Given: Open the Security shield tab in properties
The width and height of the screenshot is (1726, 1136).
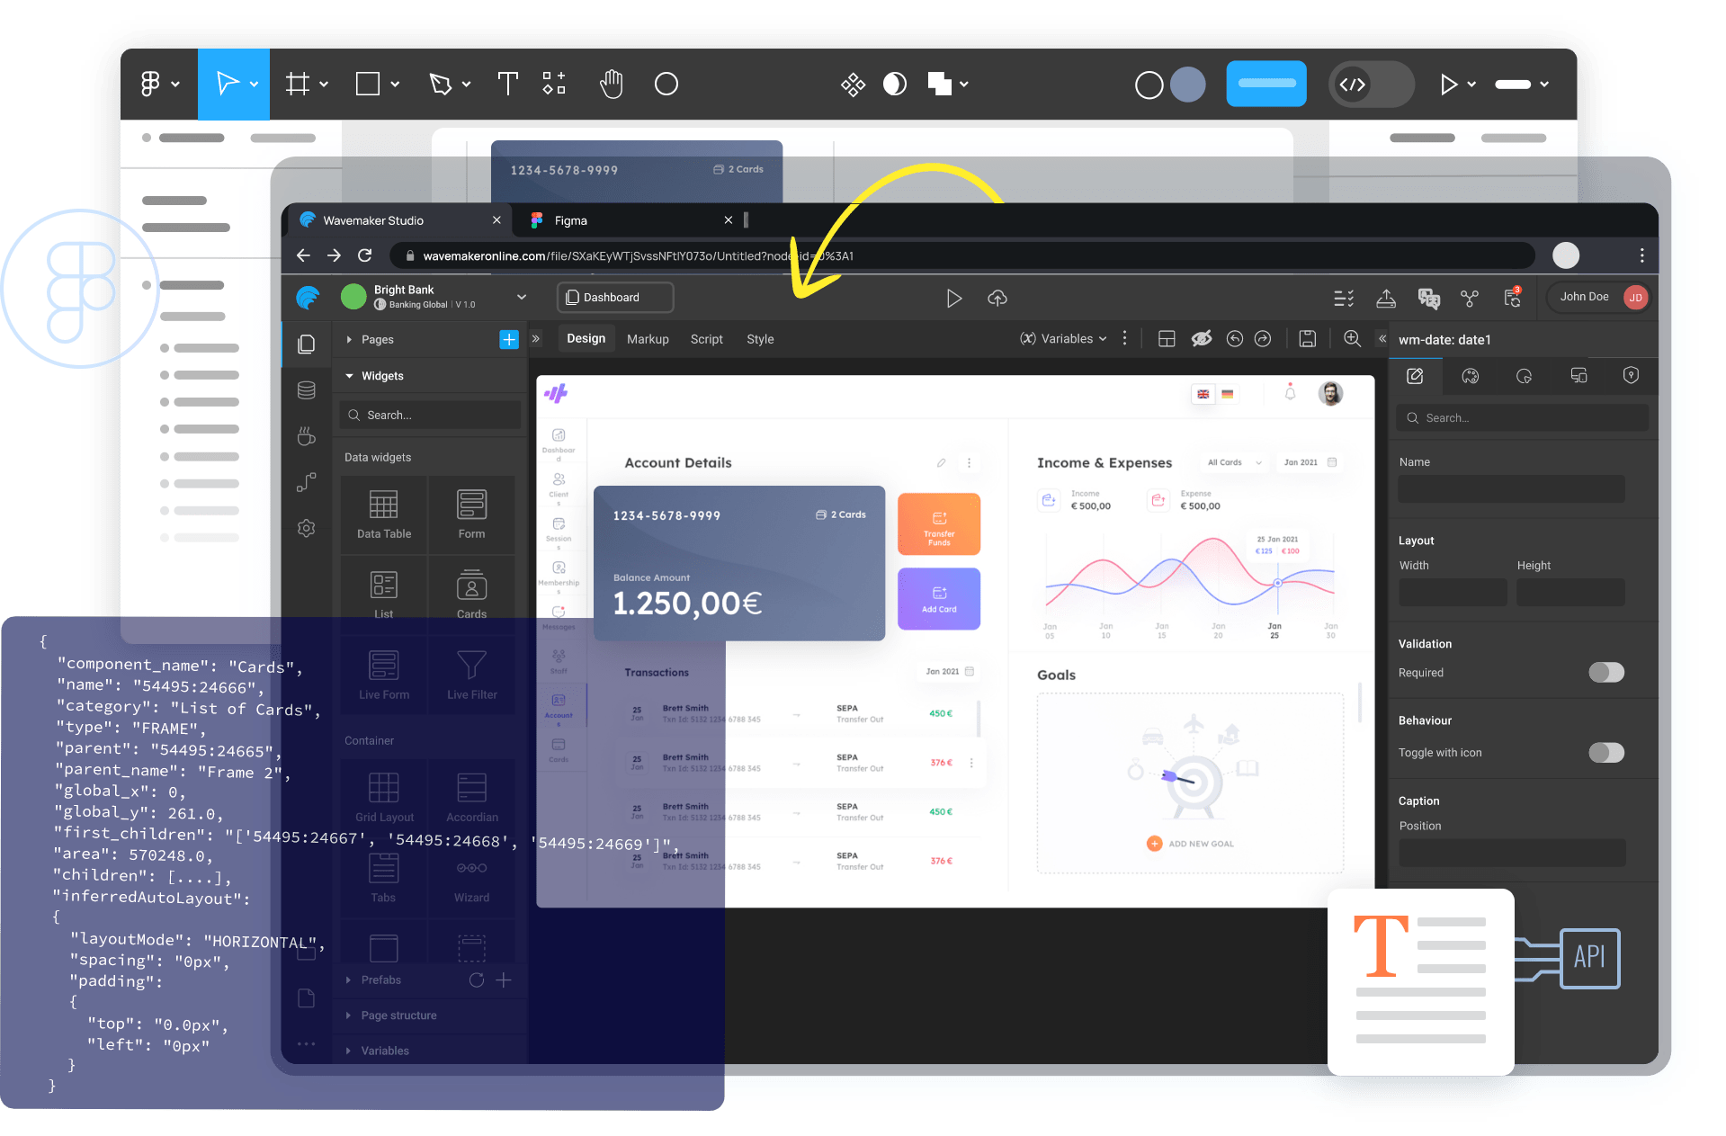Looking at the screenshot, I should pyautogui.click(x=1631, y=376).
